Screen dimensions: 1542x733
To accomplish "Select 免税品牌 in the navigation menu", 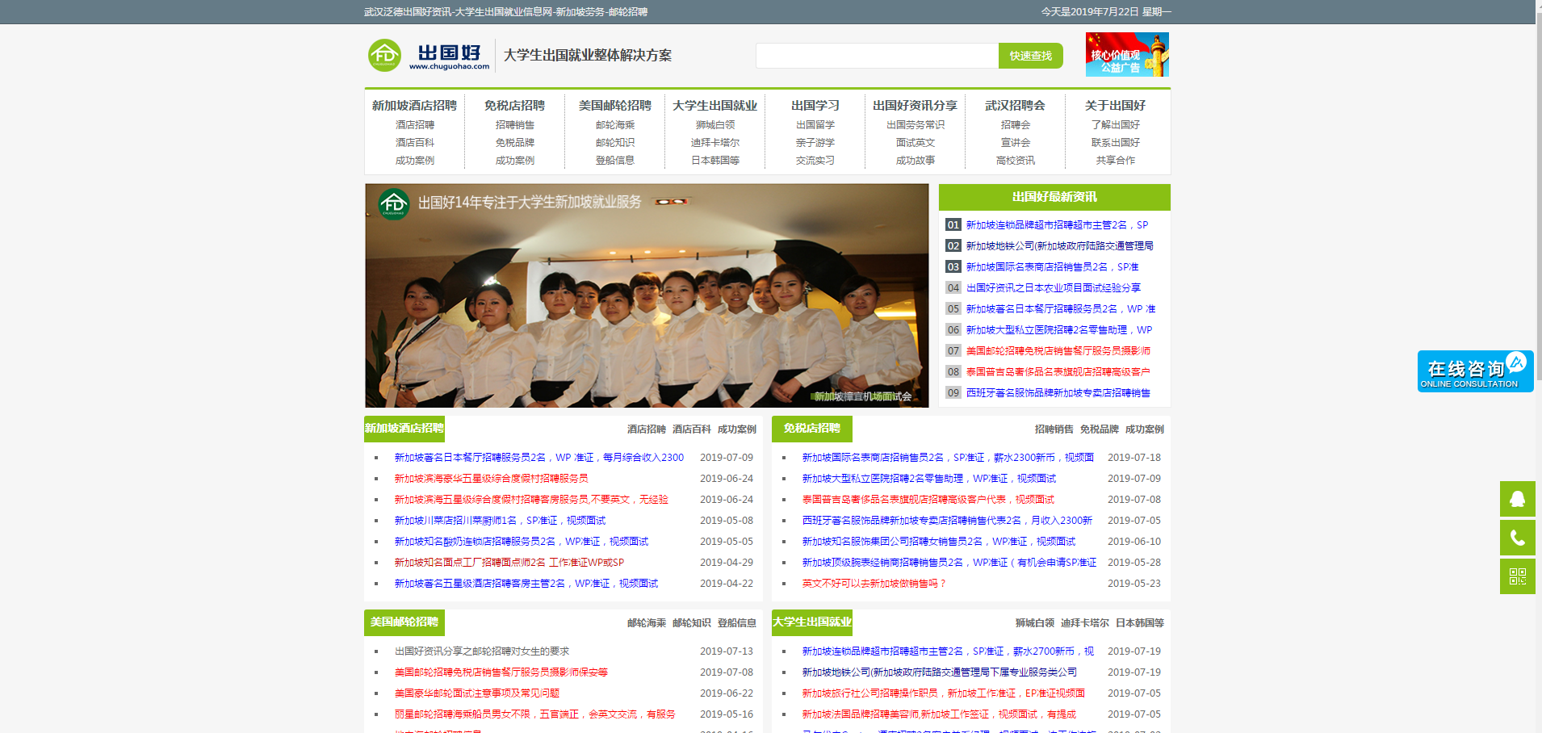I will pyautogui.click(x=514, y=143).
